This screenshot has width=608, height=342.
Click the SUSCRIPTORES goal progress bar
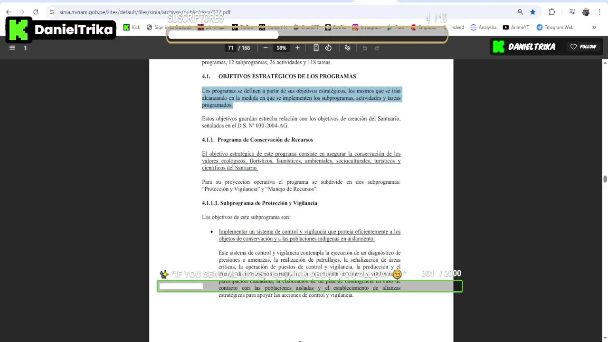(307, 35)
